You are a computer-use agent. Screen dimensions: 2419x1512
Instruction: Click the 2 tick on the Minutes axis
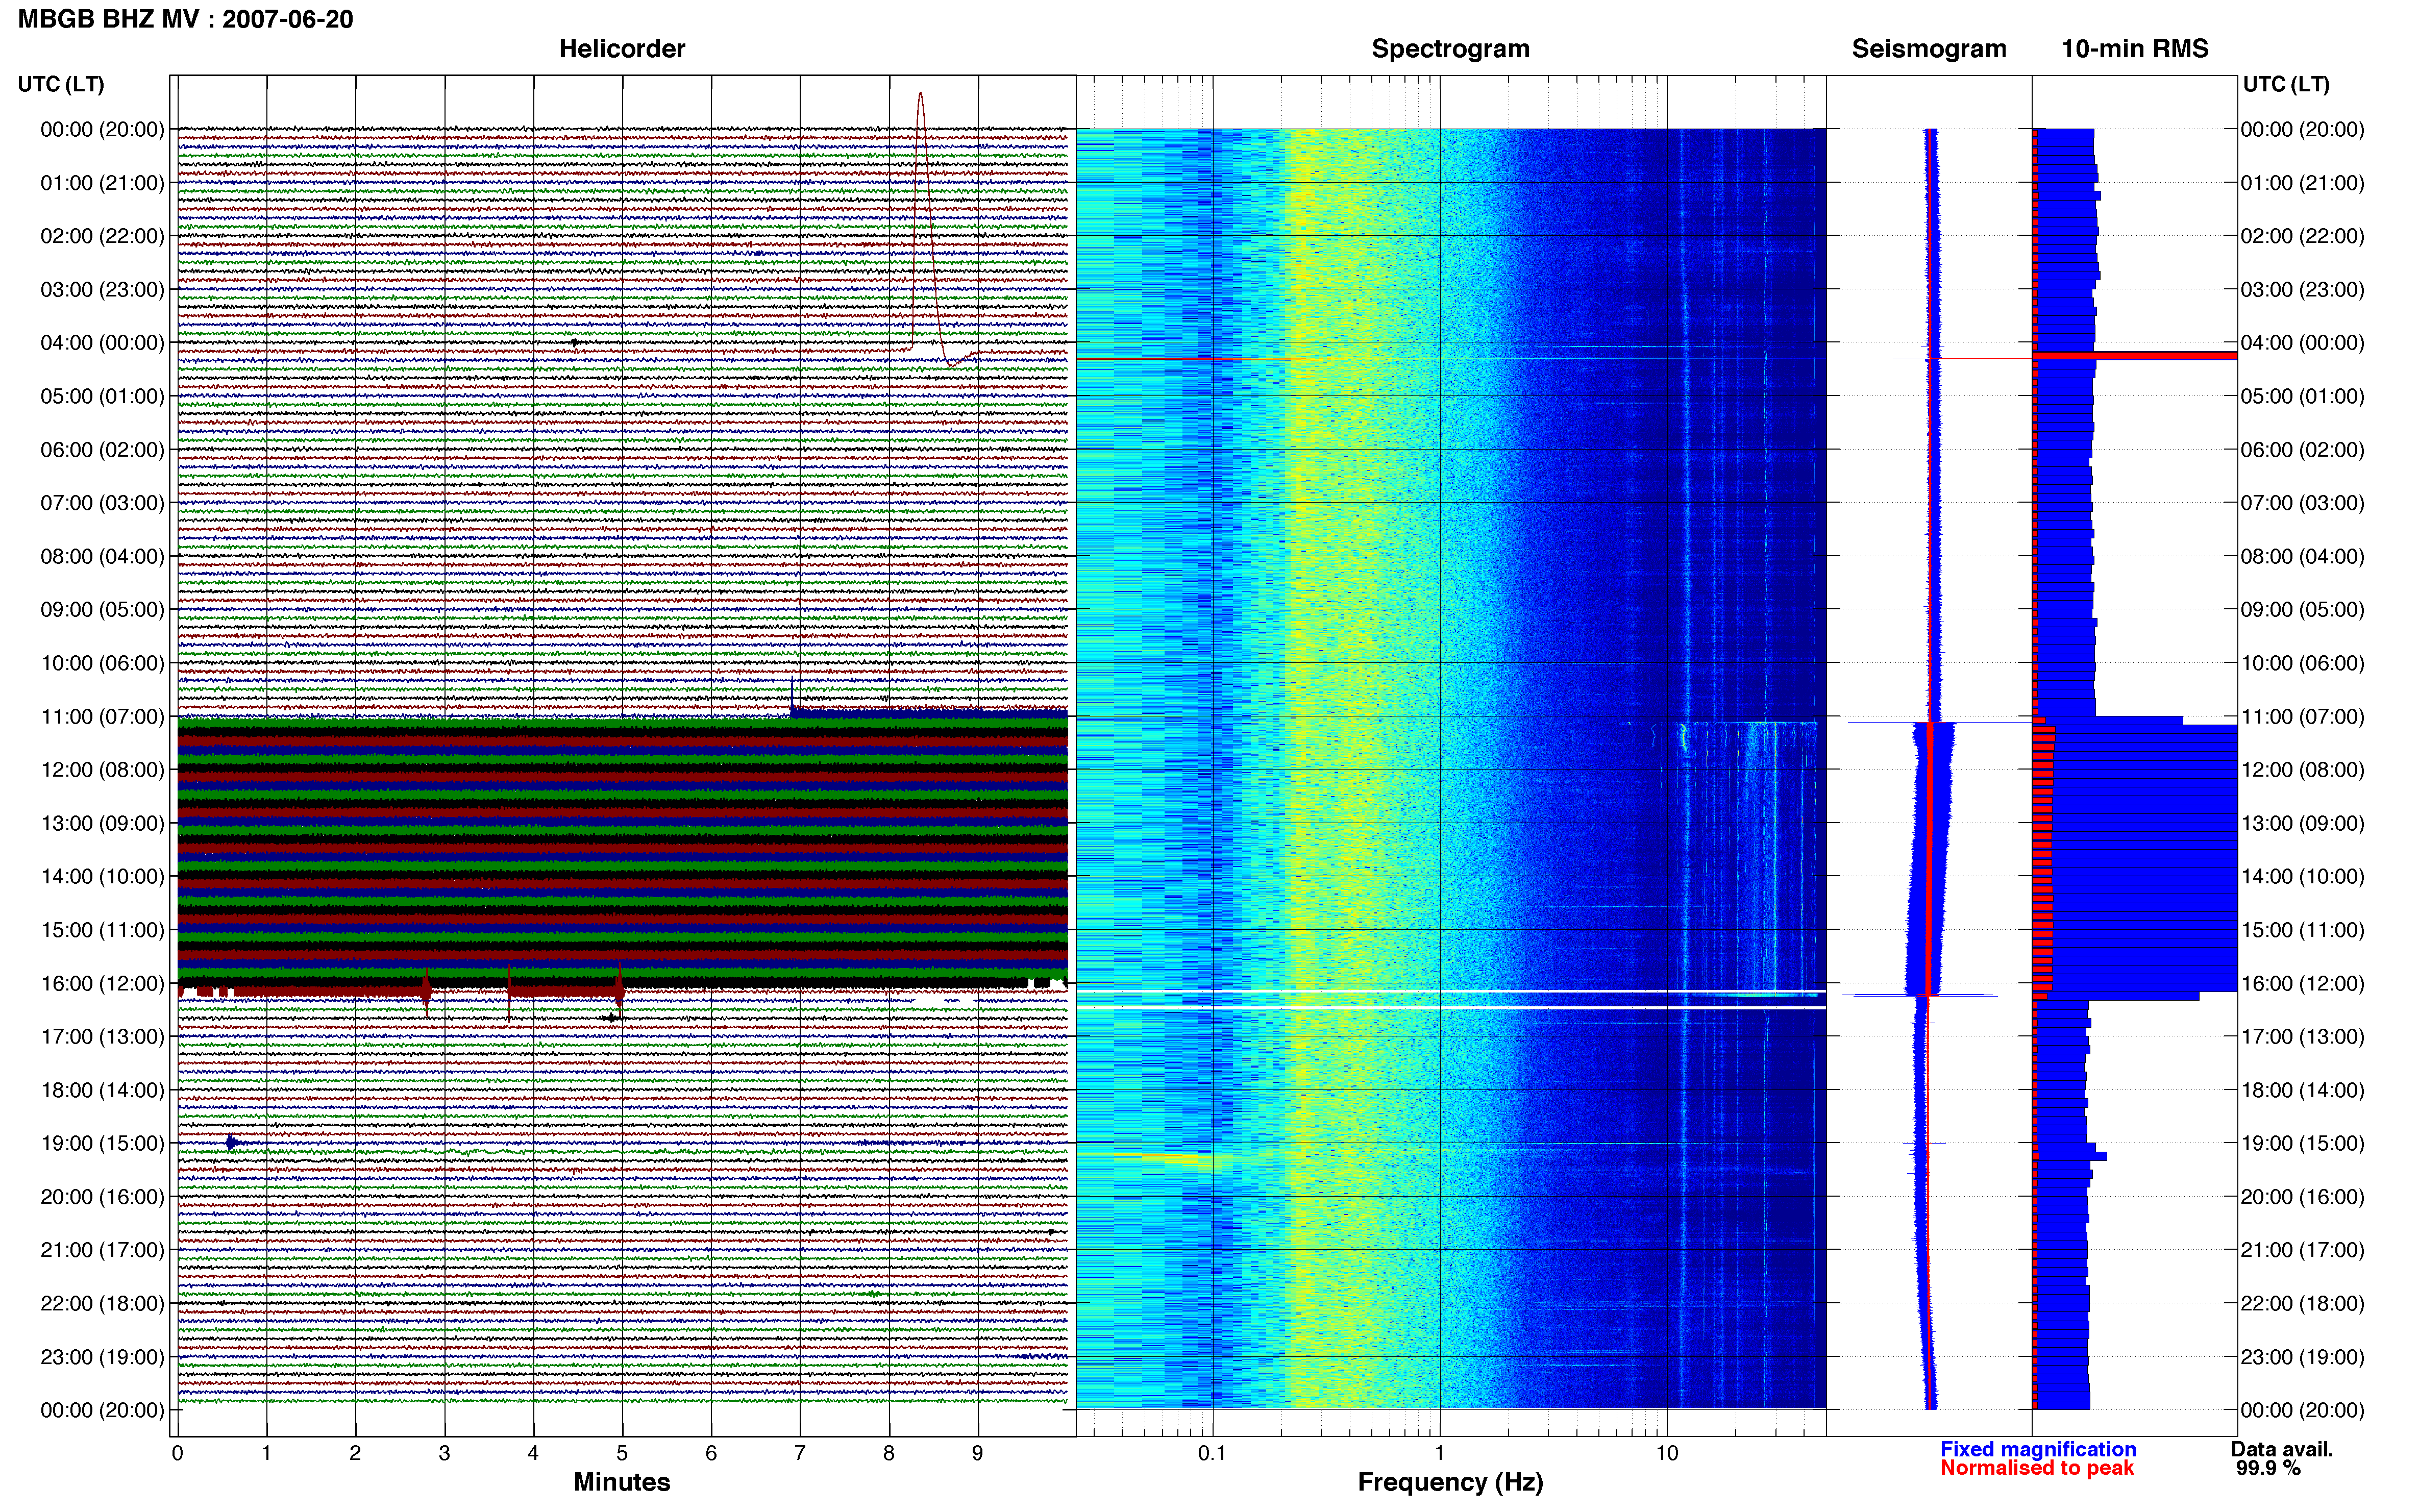pyautogui.click(x=355, y=1453)
